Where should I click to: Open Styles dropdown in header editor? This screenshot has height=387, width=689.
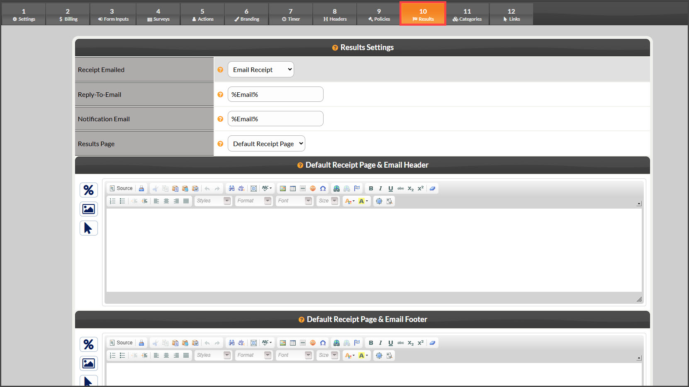213,201
